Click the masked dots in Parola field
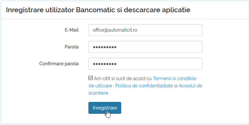The height and width of the screenshot is (125, 249). pos(105,47)
